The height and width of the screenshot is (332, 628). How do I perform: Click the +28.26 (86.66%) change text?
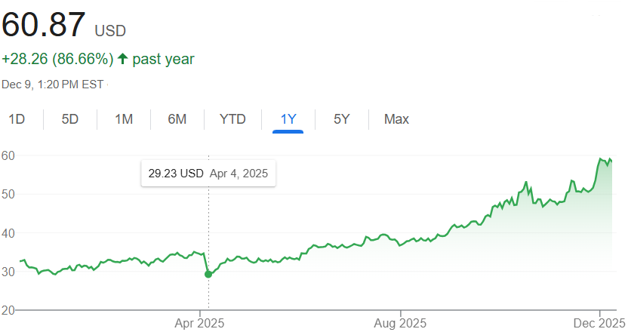(57, 59)
